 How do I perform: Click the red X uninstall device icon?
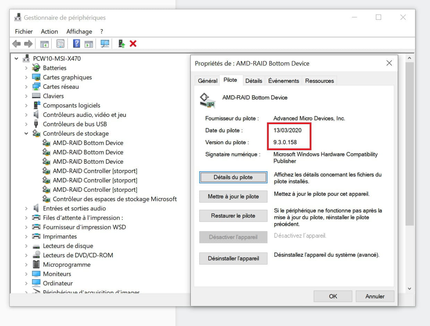[133, 44]
